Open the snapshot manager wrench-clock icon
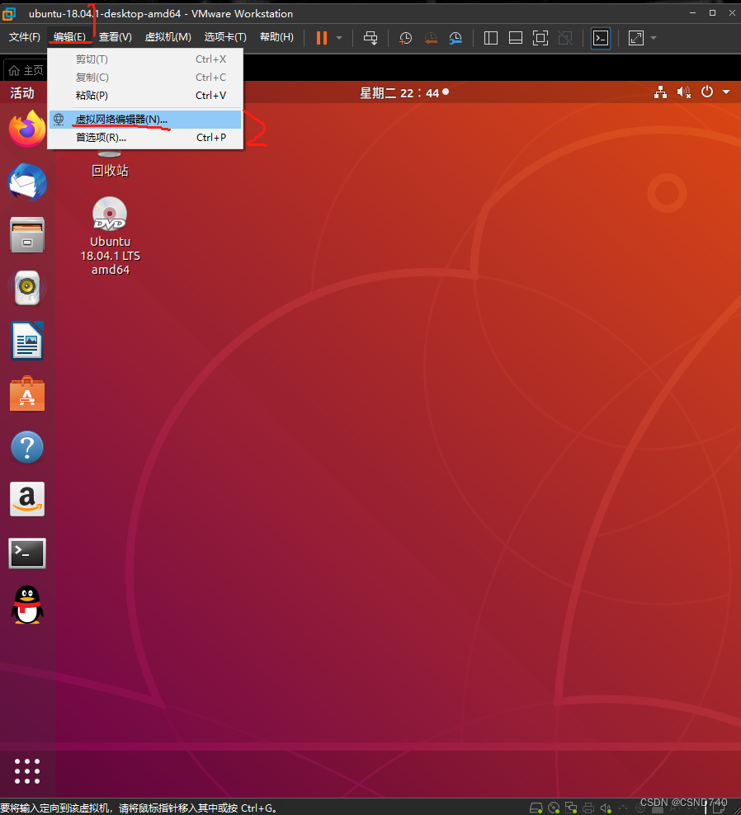Viewport: 741px width, 815px height. 455,38
